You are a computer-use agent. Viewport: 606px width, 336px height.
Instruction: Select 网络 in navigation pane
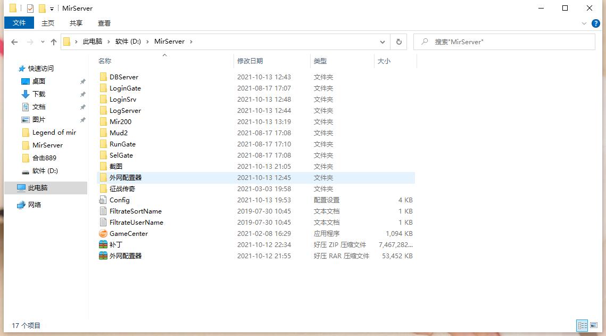click(35, 204)
